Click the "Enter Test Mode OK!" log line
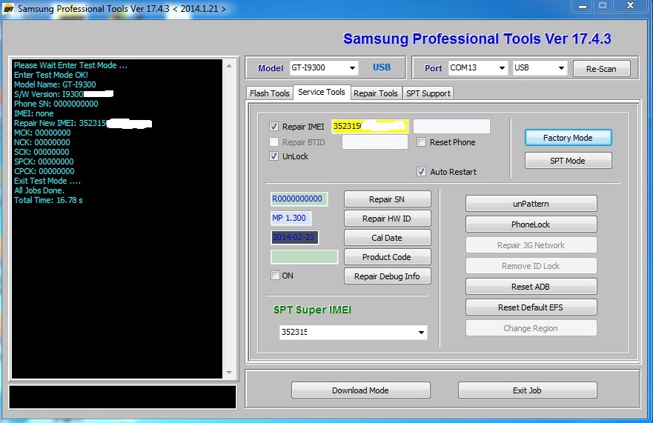653x423 pixels. tap(51, 75)
